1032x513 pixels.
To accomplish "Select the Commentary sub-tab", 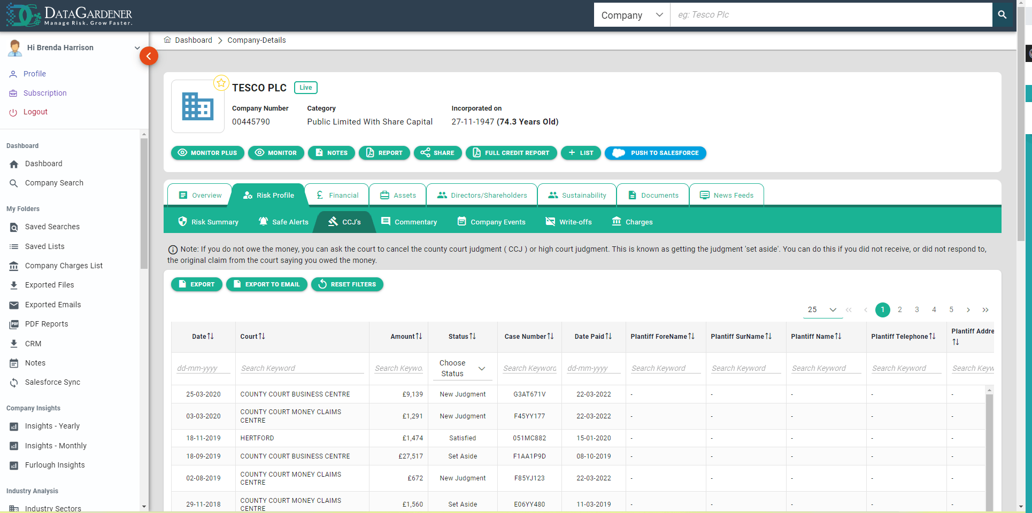I will pyautogui.click(x=409, y=222).
